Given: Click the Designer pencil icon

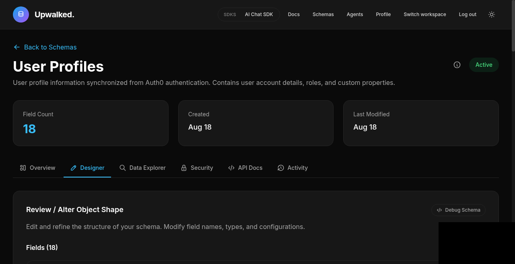Looking at the screenshot, I should (x=73, y=168).
